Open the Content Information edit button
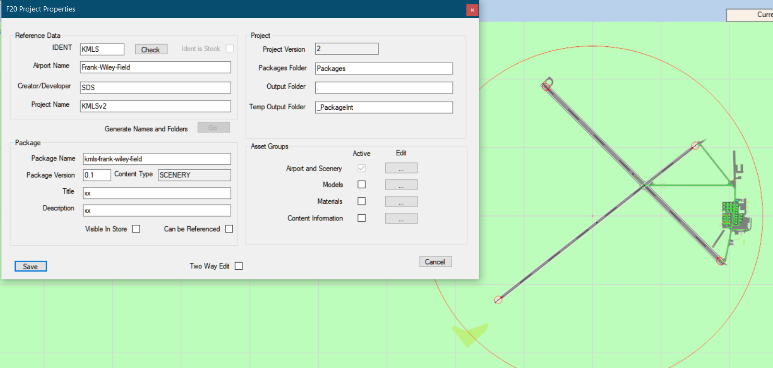Image resolution: width=773 pixels, height=368 pixels. point(401,218)
